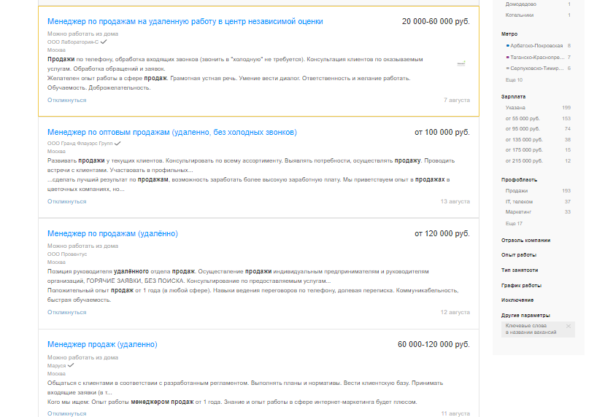Click the 'Метро' filter heading

509,34
